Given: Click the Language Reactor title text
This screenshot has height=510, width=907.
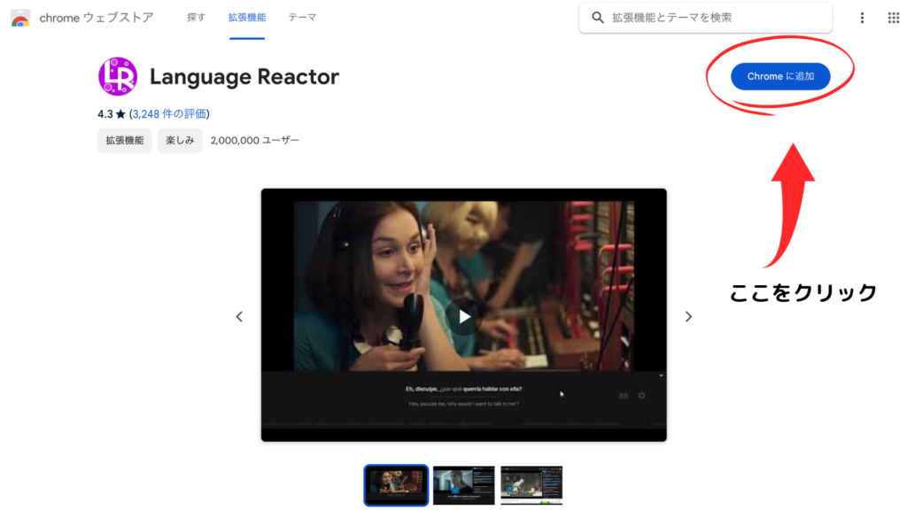Looking at the screenshot, I should tap(244, 77).
